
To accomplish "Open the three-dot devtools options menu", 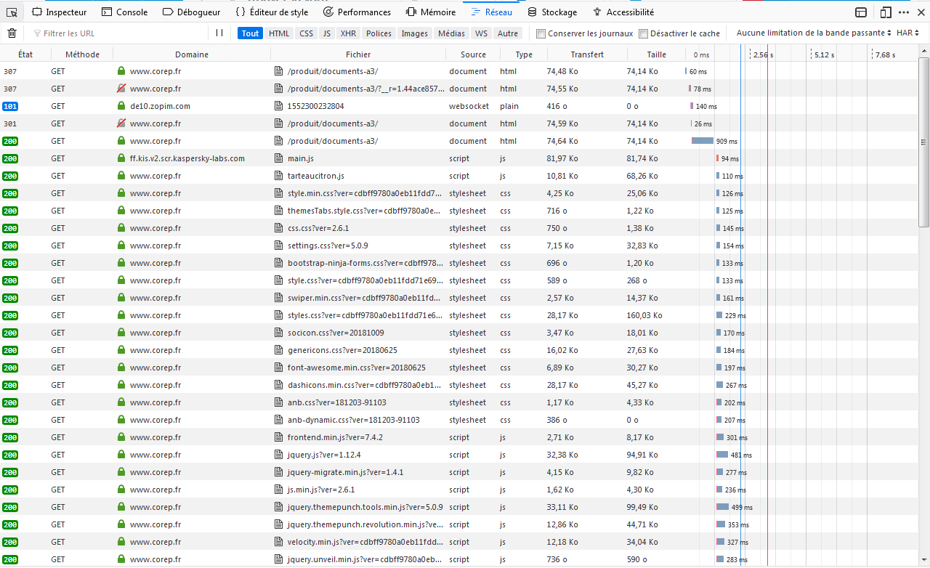I will pyautogui.click(x=904, y=12).
